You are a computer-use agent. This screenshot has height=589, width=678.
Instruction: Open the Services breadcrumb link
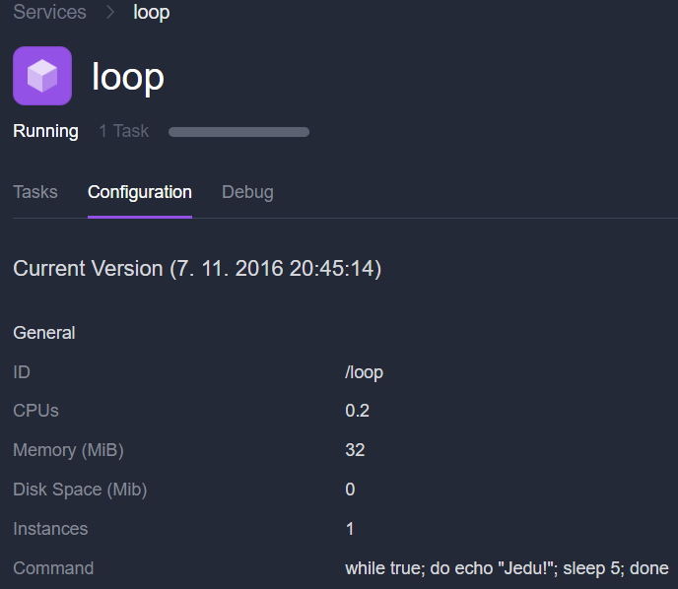click(49, 12)
